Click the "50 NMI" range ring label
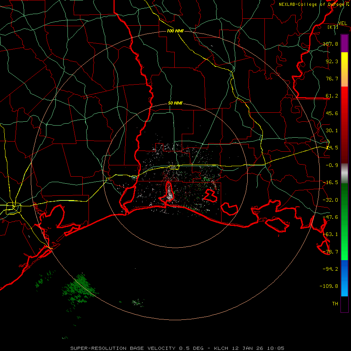 [175, 103]
